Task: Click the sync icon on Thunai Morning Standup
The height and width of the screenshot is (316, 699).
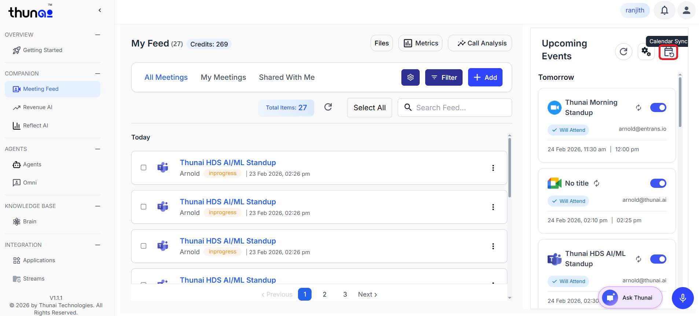Action: 639,108
